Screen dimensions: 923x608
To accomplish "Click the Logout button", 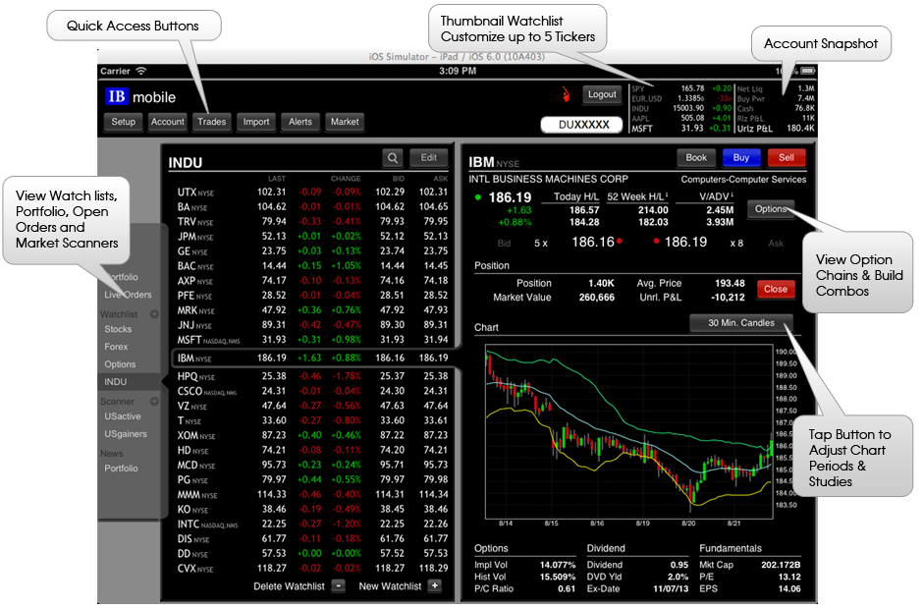I will click(602, 94).
